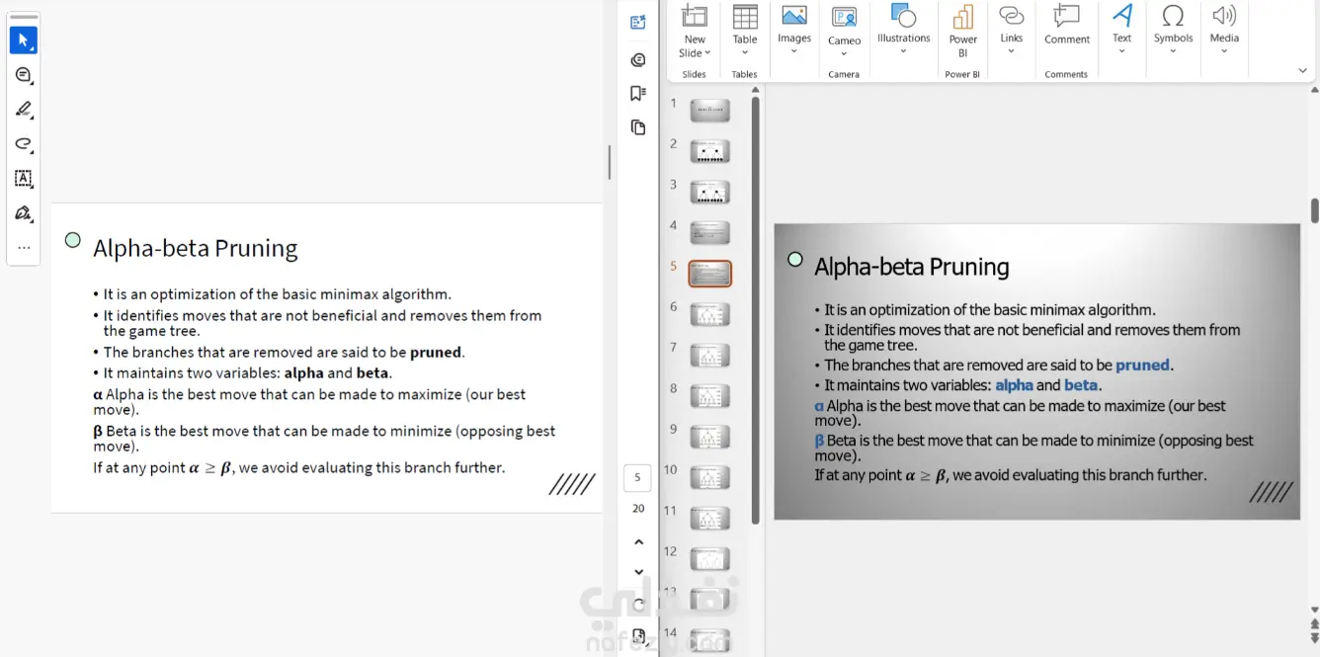Select the text box tool
Viewport: 1320px width, 657px height.
click(x=24, y=179)
